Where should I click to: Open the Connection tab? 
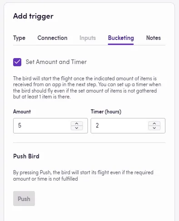click(x=53, y=38)
